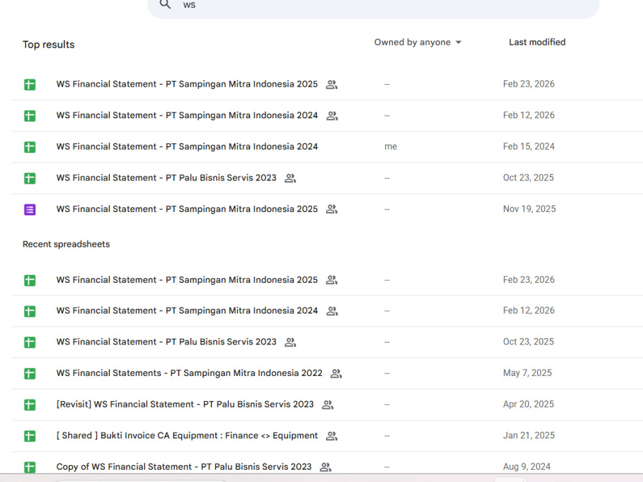The height and width of the screenshot is (482, 643).
Task: Click Sheets icon of Sampingan Mitra Indonesia 2022 file
Action: tap(30, 373)
